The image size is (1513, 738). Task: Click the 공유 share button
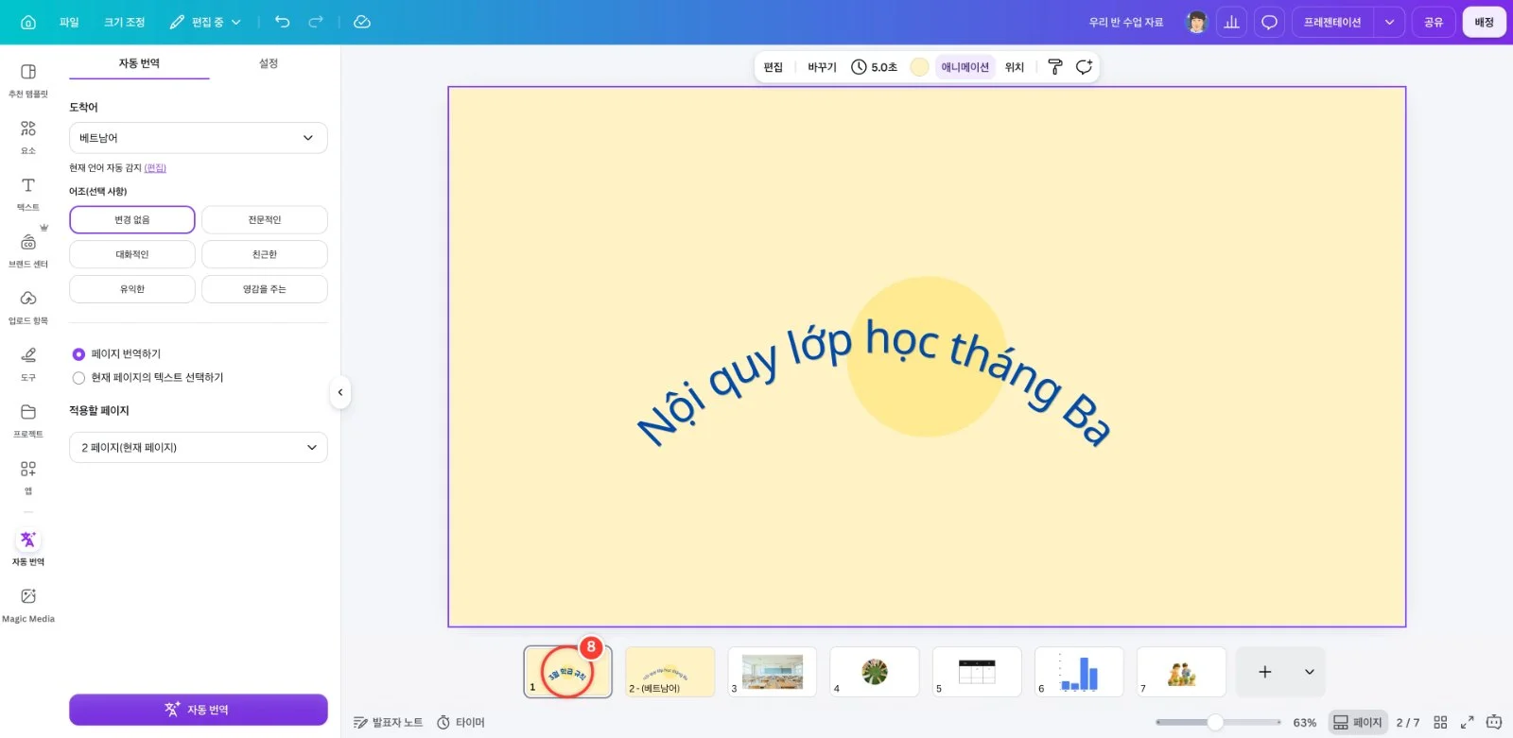(x=1434, y=22)
